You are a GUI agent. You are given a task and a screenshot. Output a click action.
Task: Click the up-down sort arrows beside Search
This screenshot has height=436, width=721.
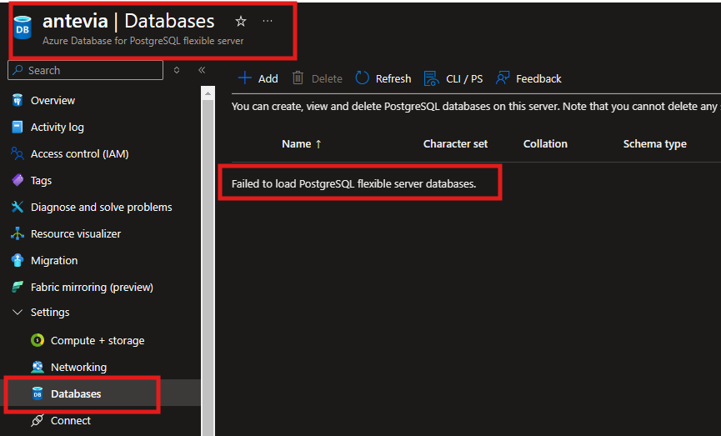177,70
